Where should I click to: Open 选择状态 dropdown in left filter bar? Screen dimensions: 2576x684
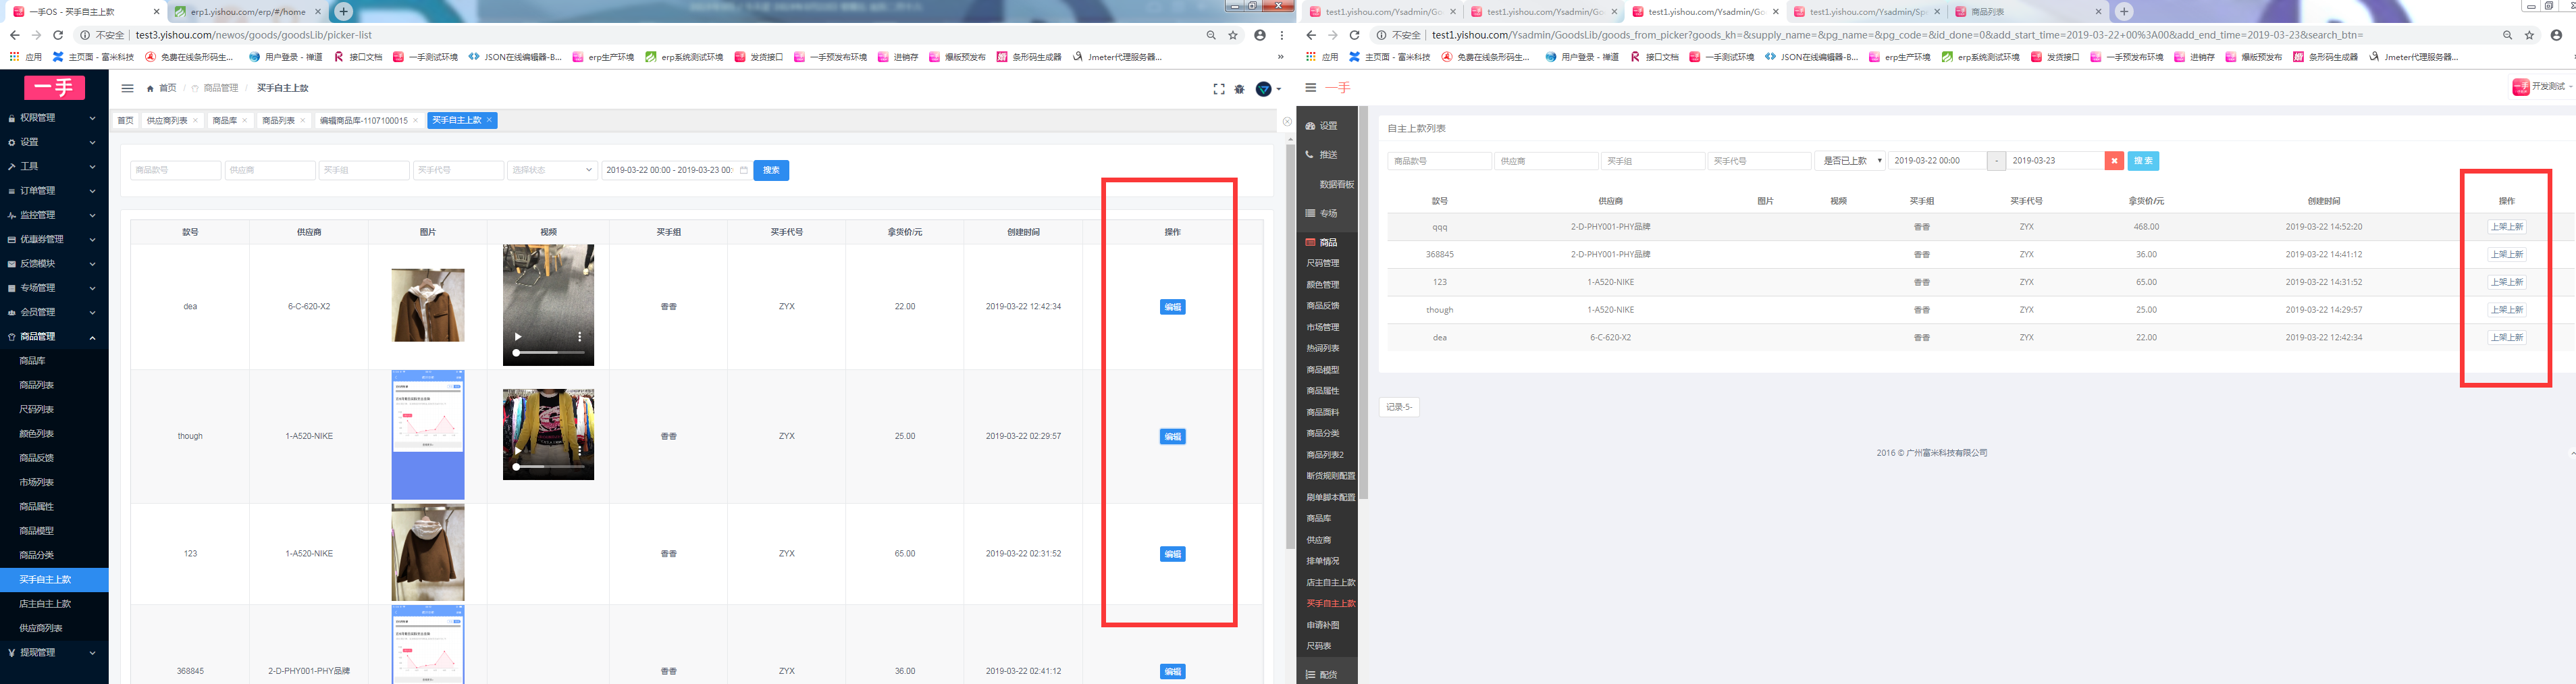[x=552, y=170]
